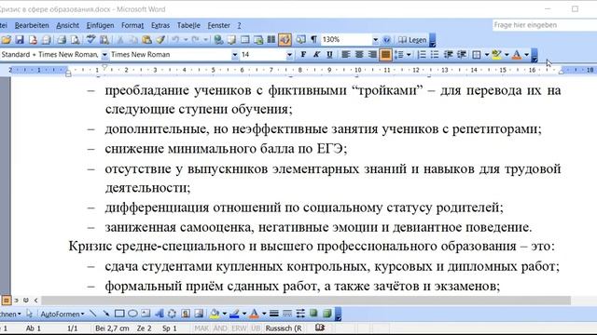Image resolution: width=597 pixels, height=335 pixels.
Task: Select the Oval shape tool
Action: coord(132,314)
